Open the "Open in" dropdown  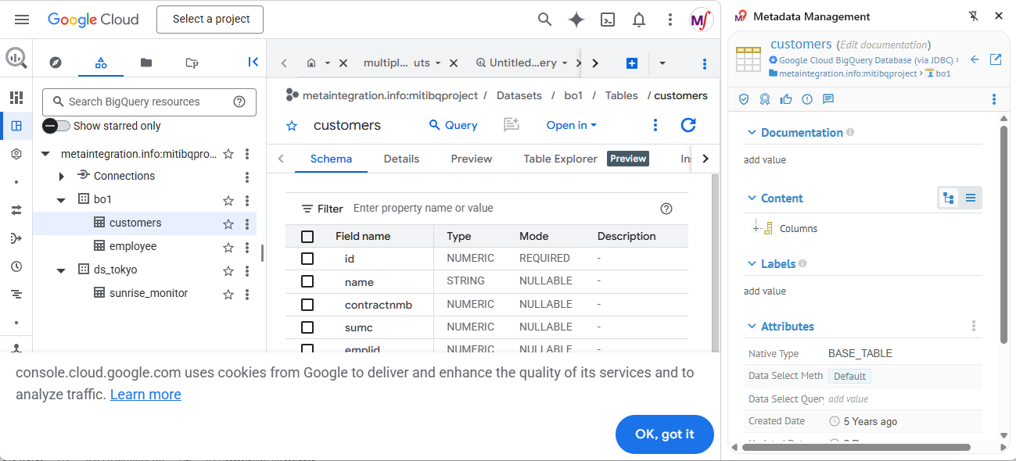pos(571,125)
